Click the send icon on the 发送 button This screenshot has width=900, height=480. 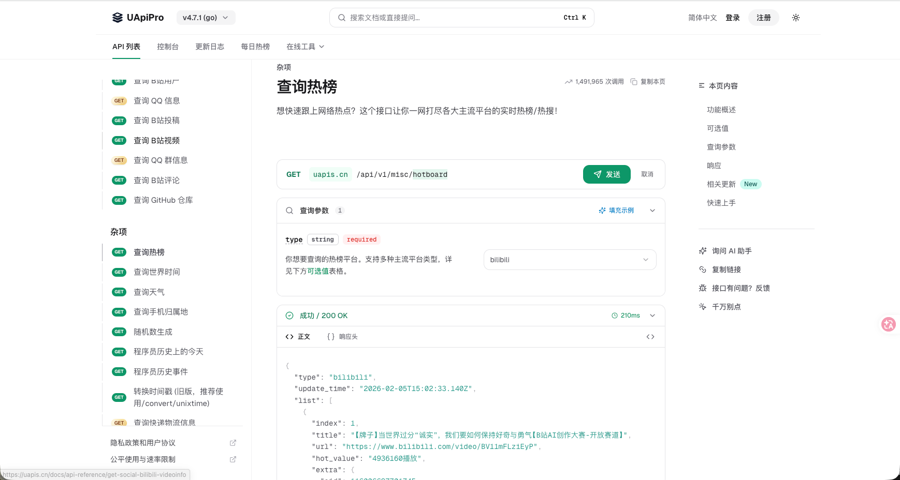(x=598, y=174)
